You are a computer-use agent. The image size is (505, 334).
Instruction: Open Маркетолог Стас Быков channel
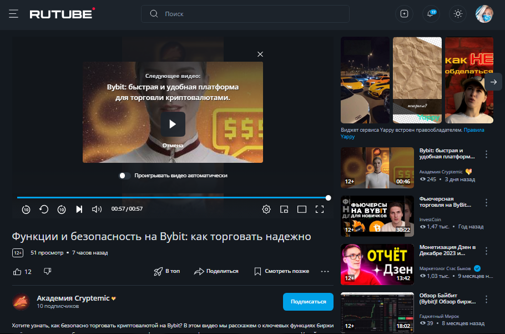coord(445,268)
